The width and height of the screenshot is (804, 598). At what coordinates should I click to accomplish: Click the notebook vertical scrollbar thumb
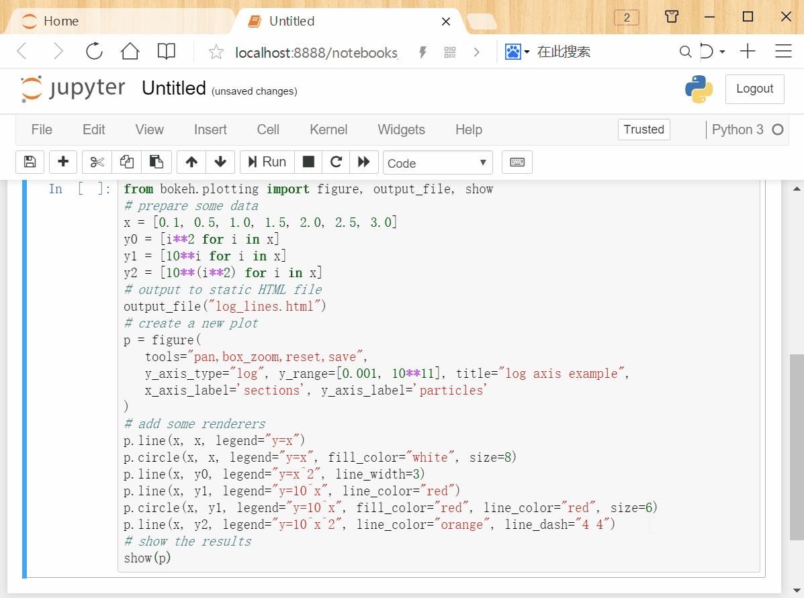797,447
